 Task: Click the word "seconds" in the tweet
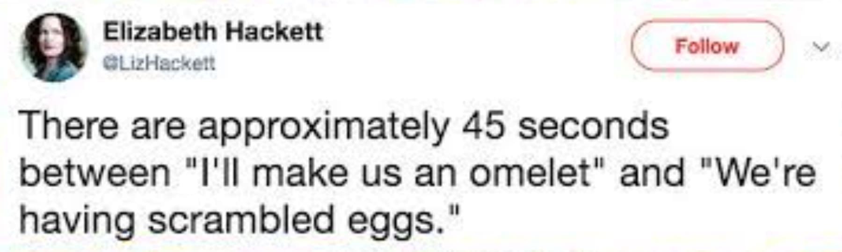(x=593, y=126)
